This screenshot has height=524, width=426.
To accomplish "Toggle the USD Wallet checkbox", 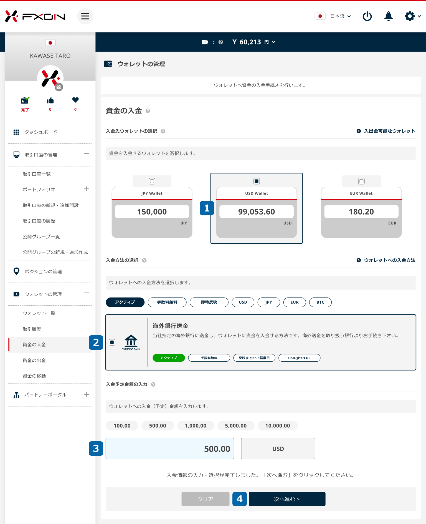I will [x=257, y=181].
